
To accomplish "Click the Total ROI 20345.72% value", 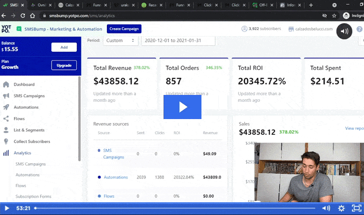I will point(262,81).
